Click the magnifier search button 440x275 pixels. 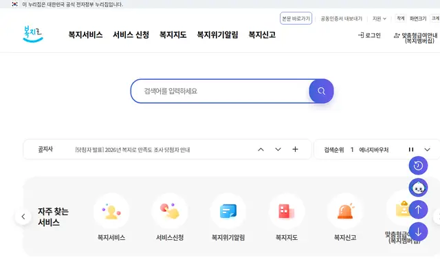click(321, 91)
